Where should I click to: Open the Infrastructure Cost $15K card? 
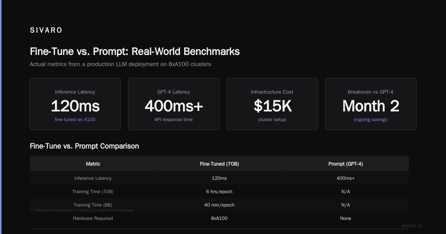coord(272,104)
